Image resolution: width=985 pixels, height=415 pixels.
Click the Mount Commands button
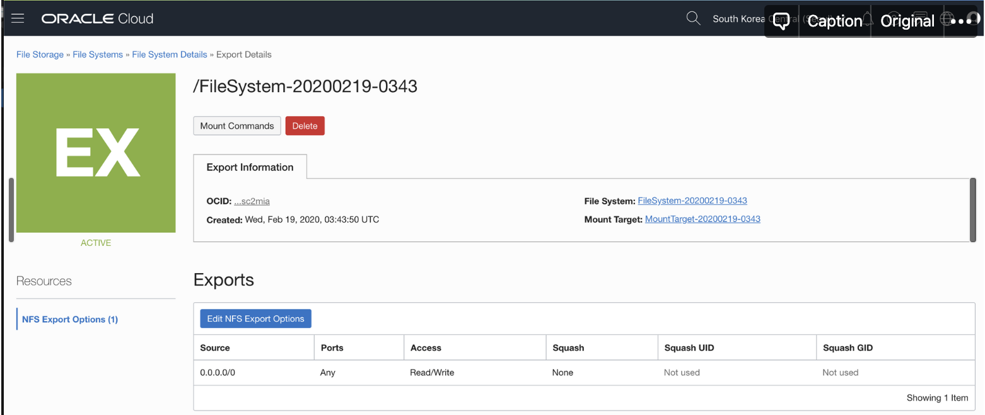236,126
